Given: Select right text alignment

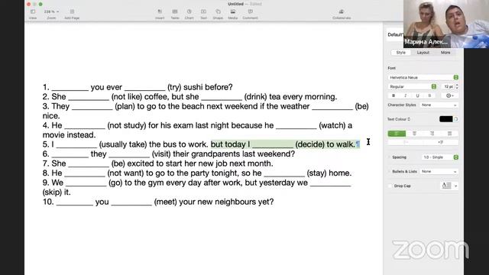Looking at the screenshot, I should click(x=432, y=134).
